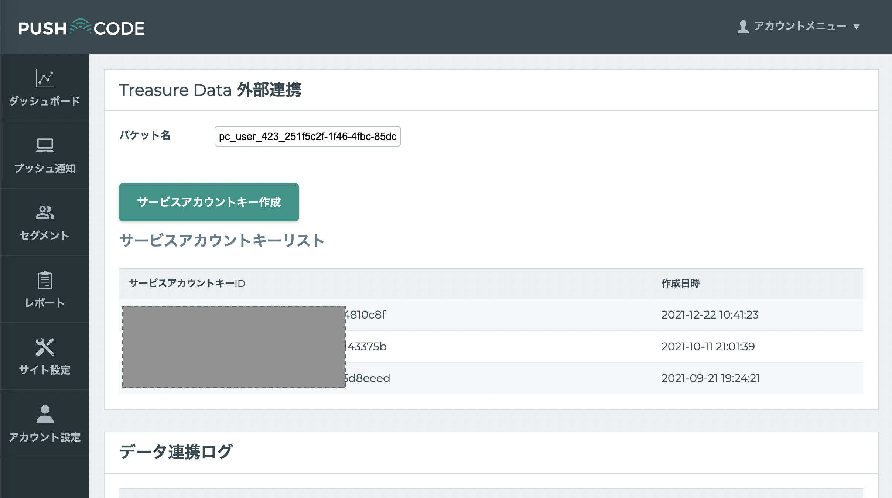Select the ダッシュボード menu label

coord(45,101)
